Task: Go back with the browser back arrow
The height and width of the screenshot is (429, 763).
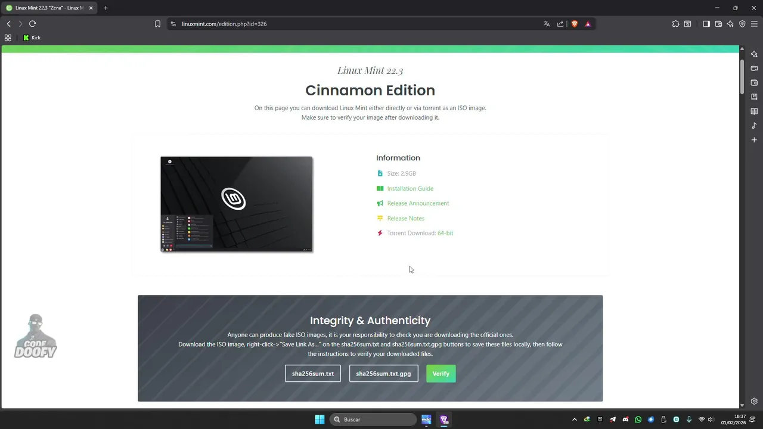Action: pyautogui.click(x=8, y=24)
